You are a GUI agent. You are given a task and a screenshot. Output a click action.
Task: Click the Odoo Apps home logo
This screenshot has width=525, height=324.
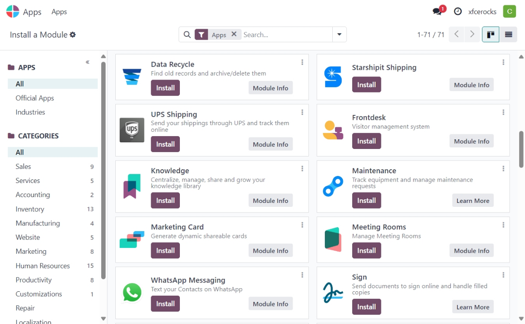click(x=13, y=11)
